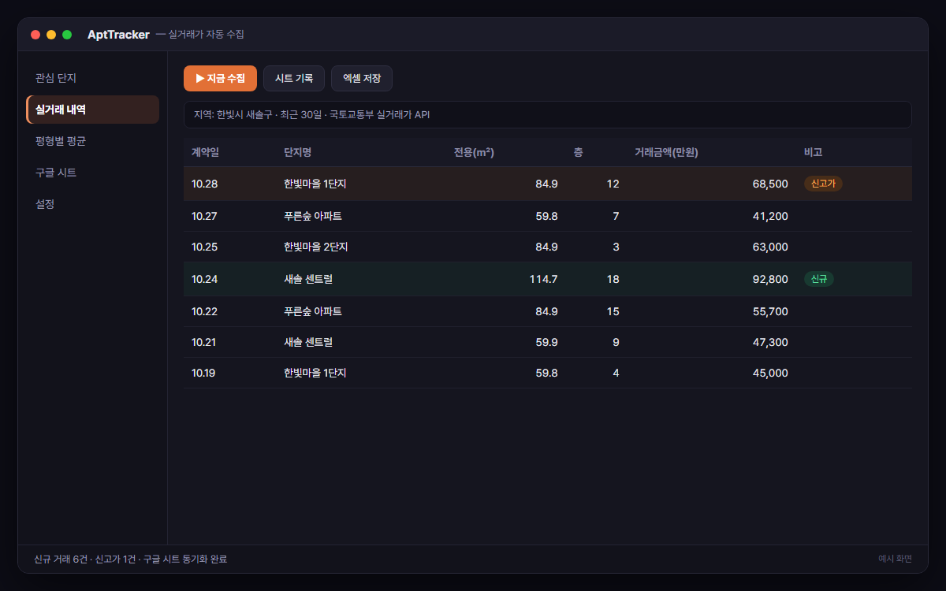The width and height of the screenshot is (946, 591).
Task: Click the 114.7 area value
Action: click(544, 279)
